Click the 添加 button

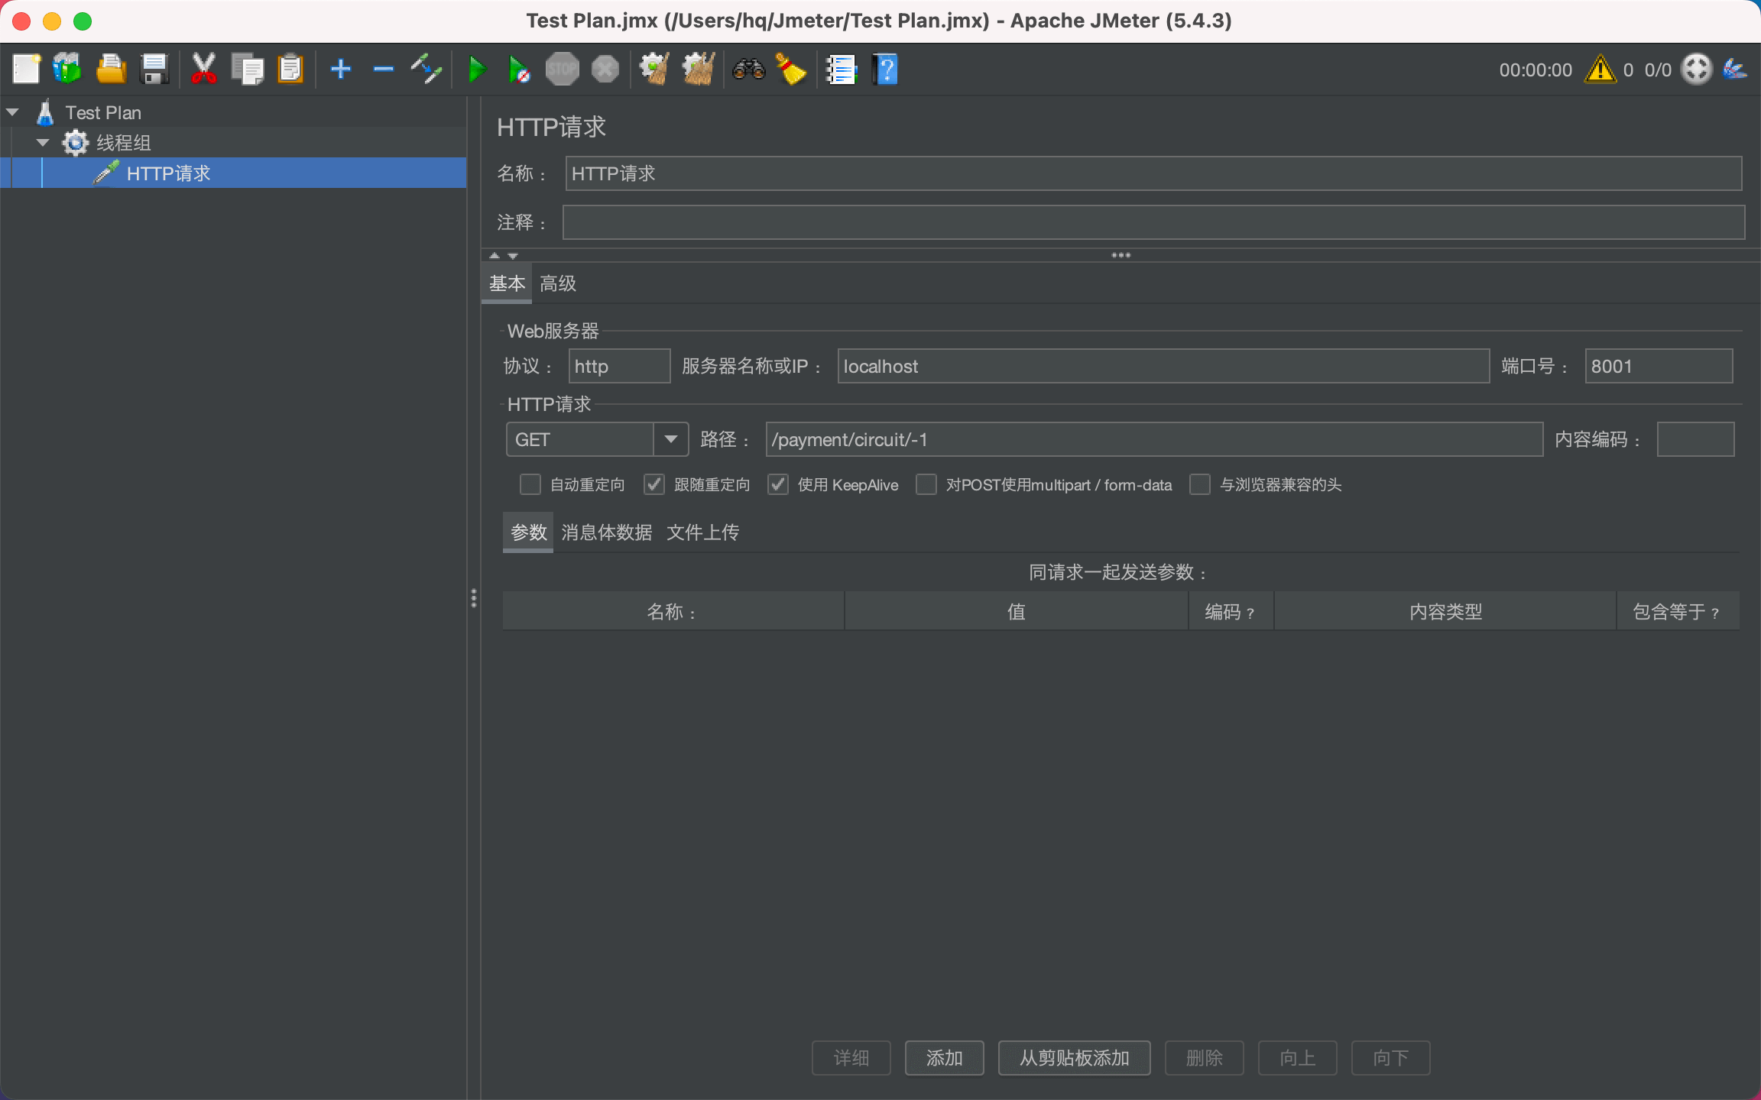click(x=944, y=1057)
